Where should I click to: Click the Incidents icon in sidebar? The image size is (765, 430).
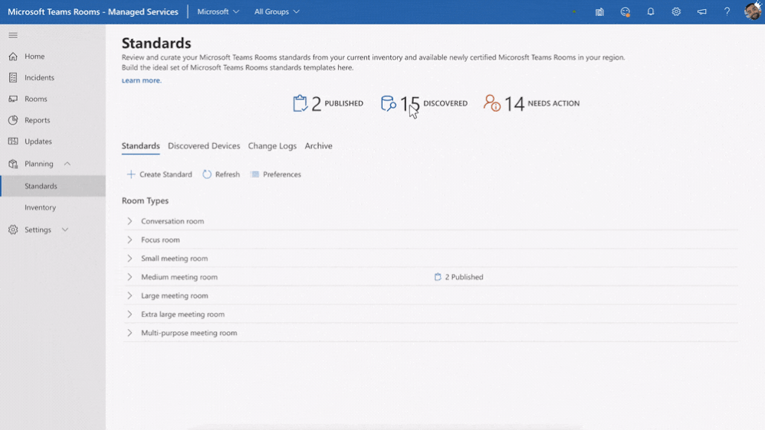pos(13,77)
